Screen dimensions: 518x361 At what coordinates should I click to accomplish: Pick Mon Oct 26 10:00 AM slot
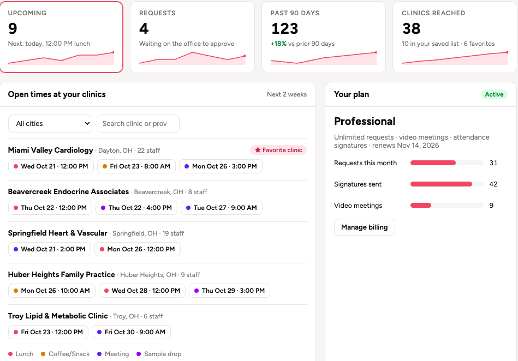coord(52,291)
